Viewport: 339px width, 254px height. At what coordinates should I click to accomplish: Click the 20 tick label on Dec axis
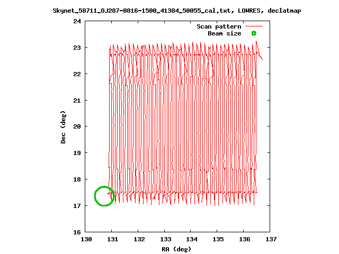[77, 126]
